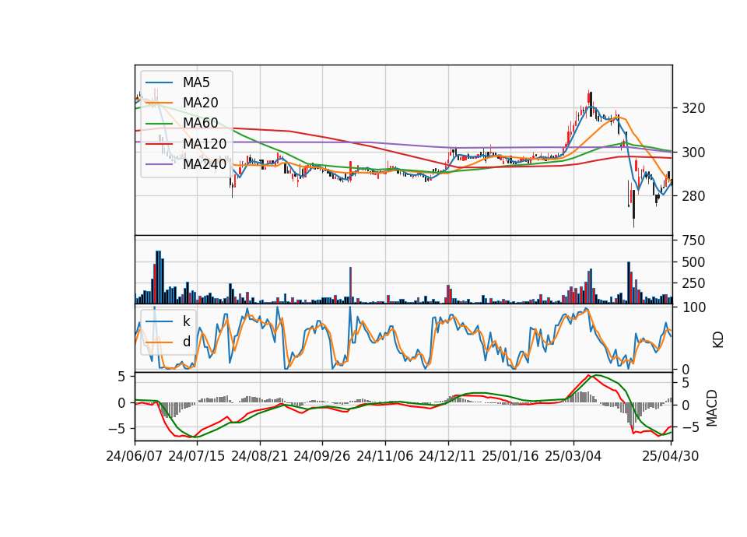The width and height of the screenshot is (747, 537).
Task: Click the 25/03/04 date axis label
Action: (x=573, y=456)
